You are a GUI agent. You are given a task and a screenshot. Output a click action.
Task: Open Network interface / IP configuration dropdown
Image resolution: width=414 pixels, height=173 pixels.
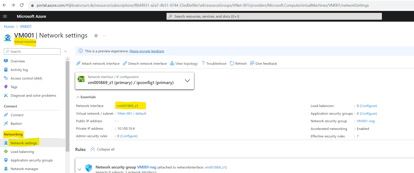tap(134, 81)
